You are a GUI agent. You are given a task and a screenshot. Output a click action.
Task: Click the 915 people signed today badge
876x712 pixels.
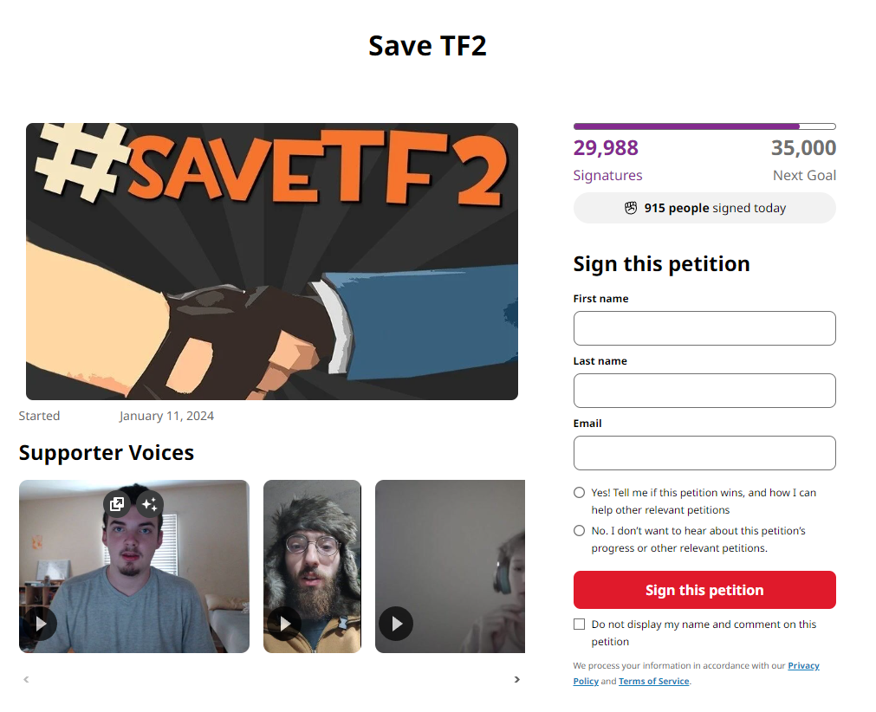click(x=704, y=208)
